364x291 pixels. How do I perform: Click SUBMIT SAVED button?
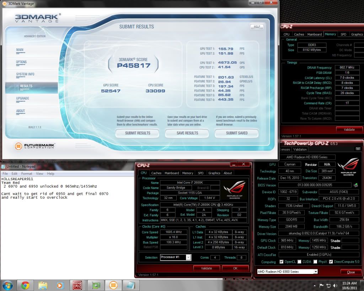coord(237,133)
